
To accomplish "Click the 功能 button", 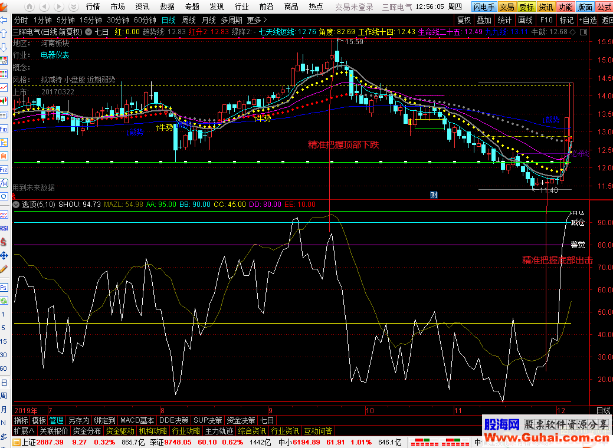I will coord(565,7).
